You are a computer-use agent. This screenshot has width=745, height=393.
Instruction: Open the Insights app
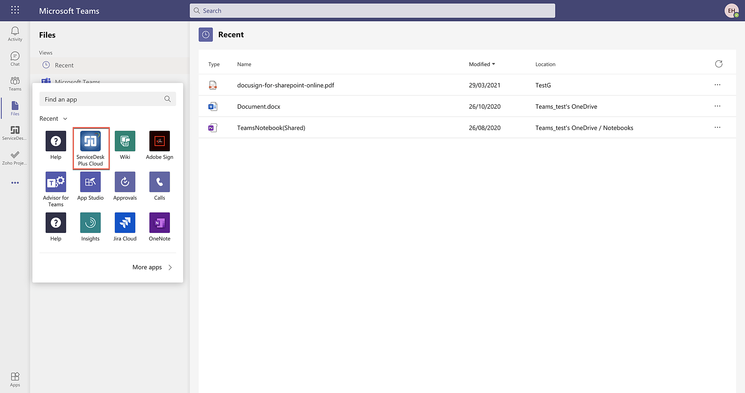pos(91,227)
